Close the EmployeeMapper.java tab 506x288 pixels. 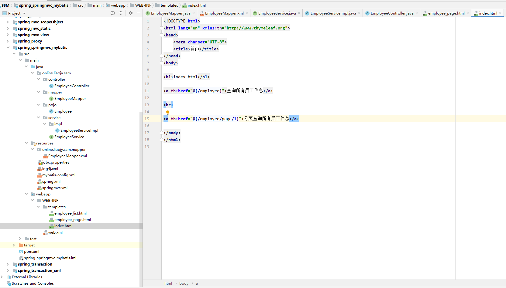[194, 13]
